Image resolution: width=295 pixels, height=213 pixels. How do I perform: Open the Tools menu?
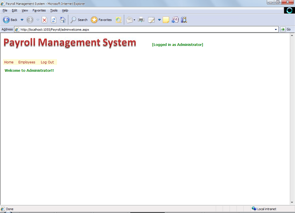click(54, 10)
